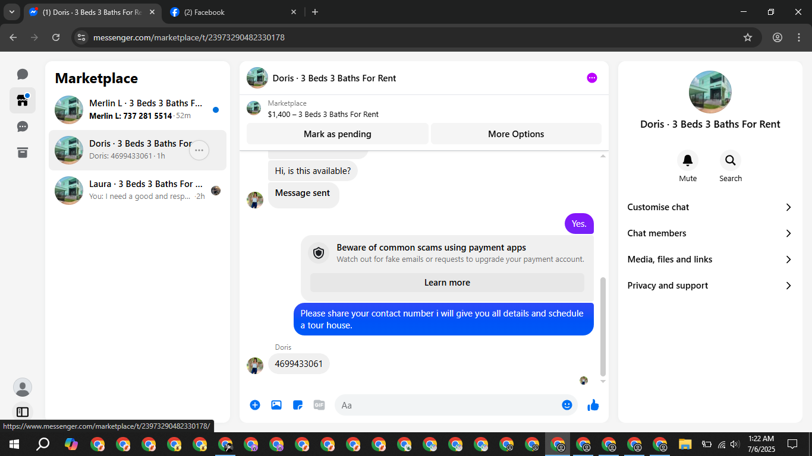Image resolution: width=812 pixels, height=456 pixels.
Task: Click the 4699433061 message bubble
Action: coord(299,363)
